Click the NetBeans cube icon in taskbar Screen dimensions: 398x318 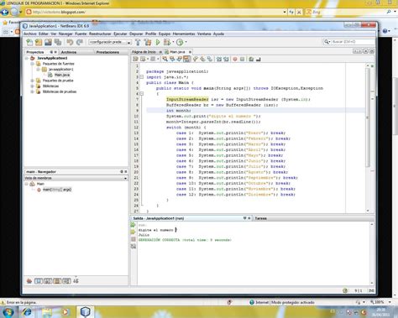86,312
